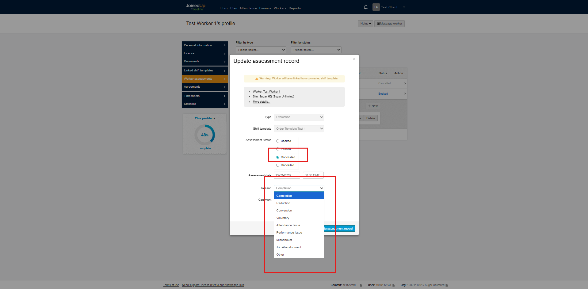The width and height of the screenshot is (588, 289).
Task: Click the TC user avatar
Action: tap(376, 7)
